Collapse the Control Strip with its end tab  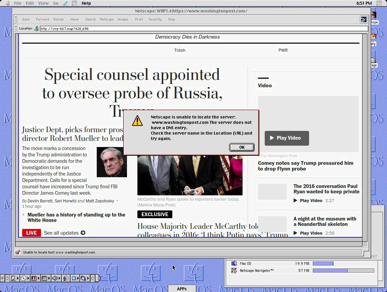coord(98,279)
